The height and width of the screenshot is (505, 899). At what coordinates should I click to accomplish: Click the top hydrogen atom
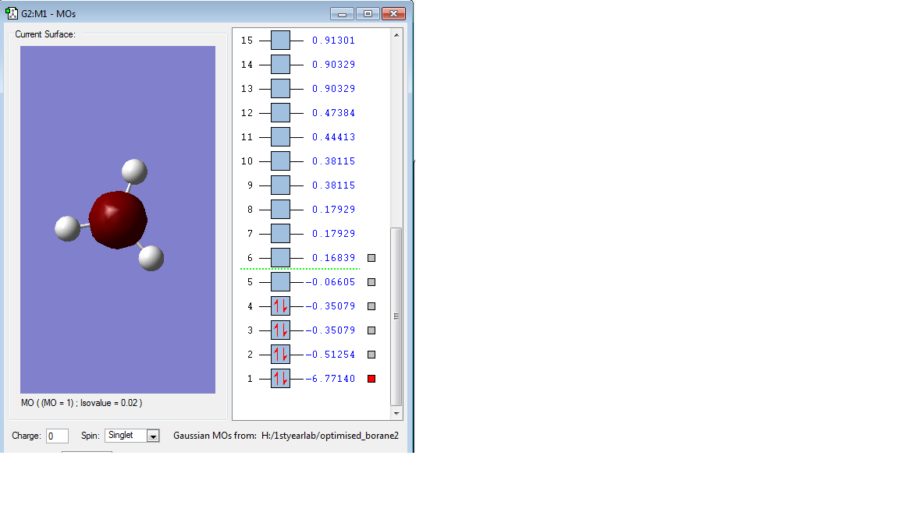point(134,171)
